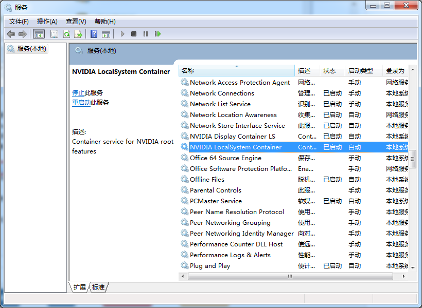Viewport: 422px width, 308px height.
Task: Click the Show/Hide Console Tree icon
Action: point(39,34)
